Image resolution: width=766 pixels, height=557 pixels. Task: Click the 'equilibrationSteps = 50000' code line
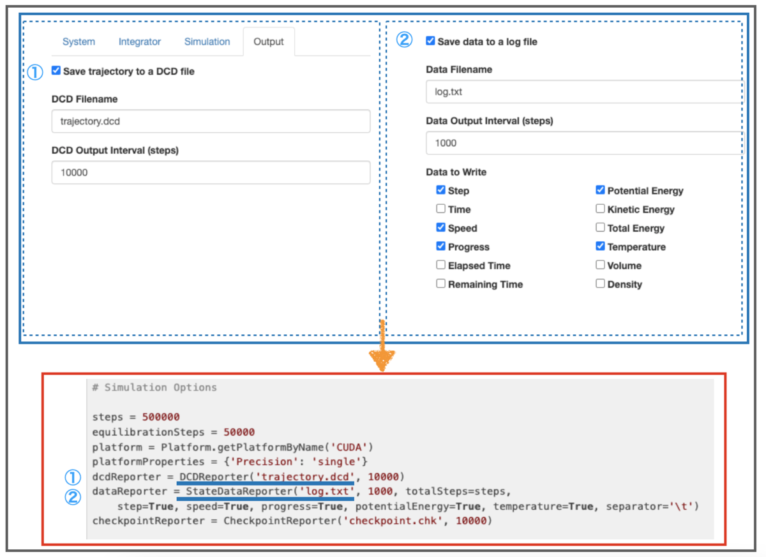(174, 432)
